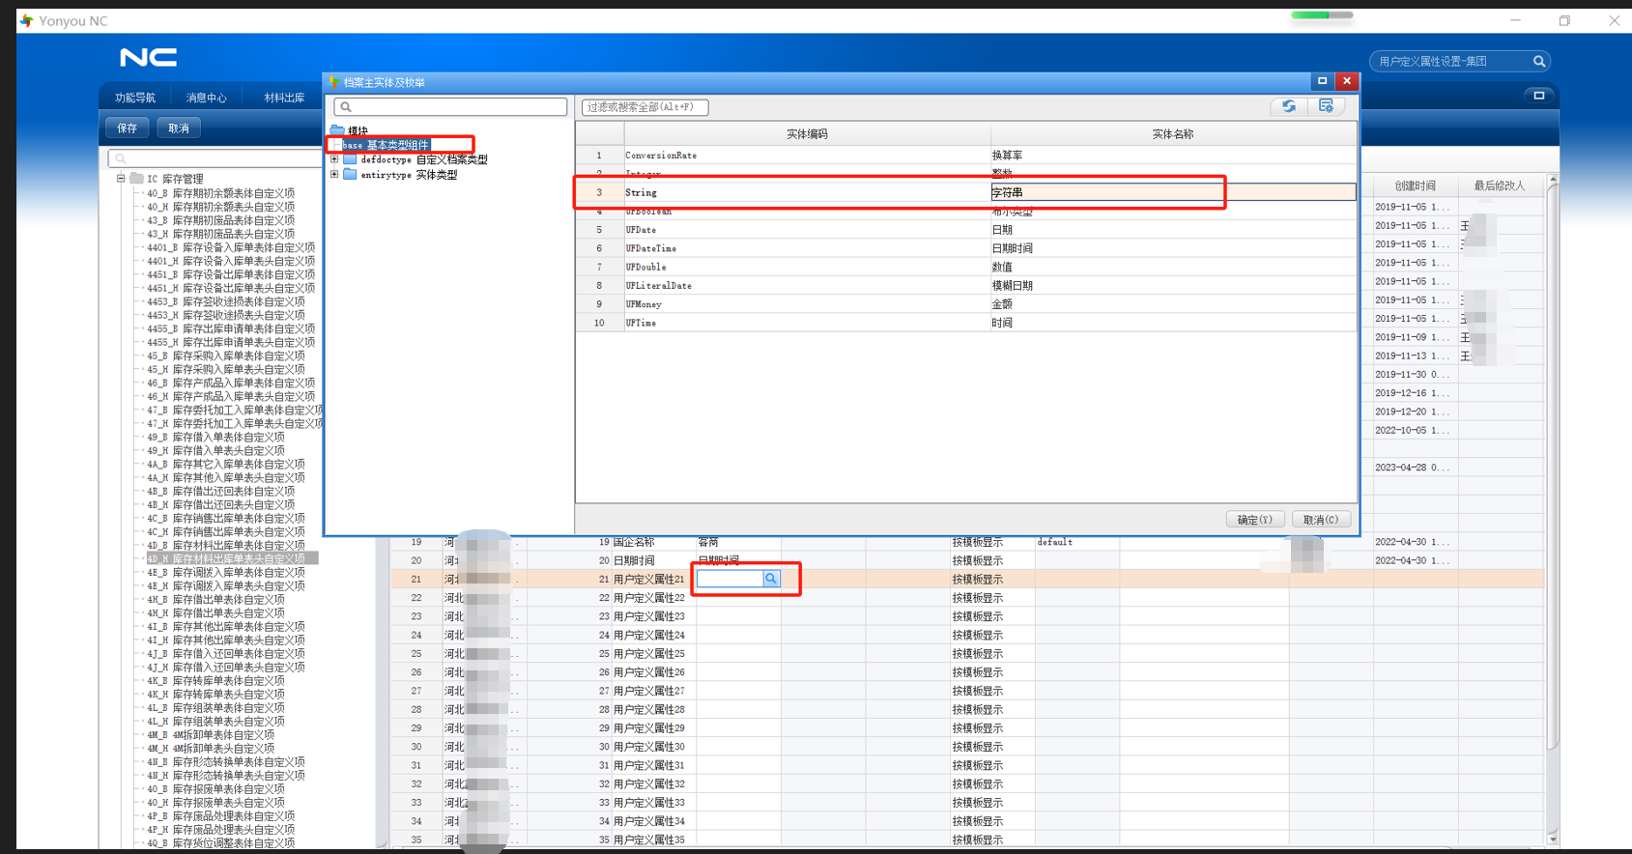Expand the entirytype 实体类型 node

334,175
